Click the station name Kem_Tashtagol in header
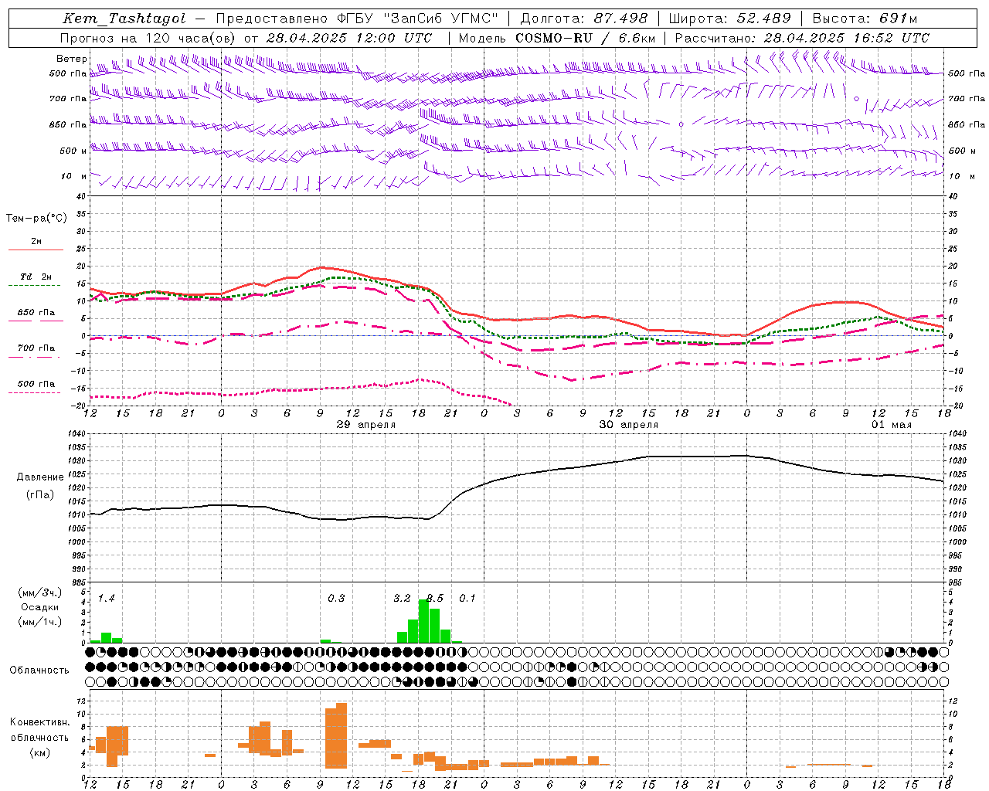This screenshot has width=989, height=791. (124, 19)
